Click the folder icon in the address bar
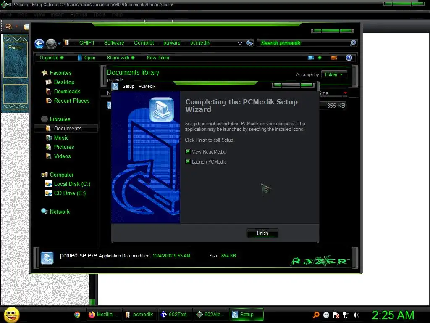This screenshot has width=430, height=323. (67, 42)
